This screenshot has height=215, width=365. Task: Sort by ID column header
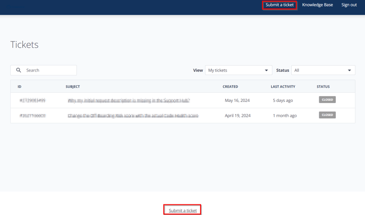tap(20, 87)
